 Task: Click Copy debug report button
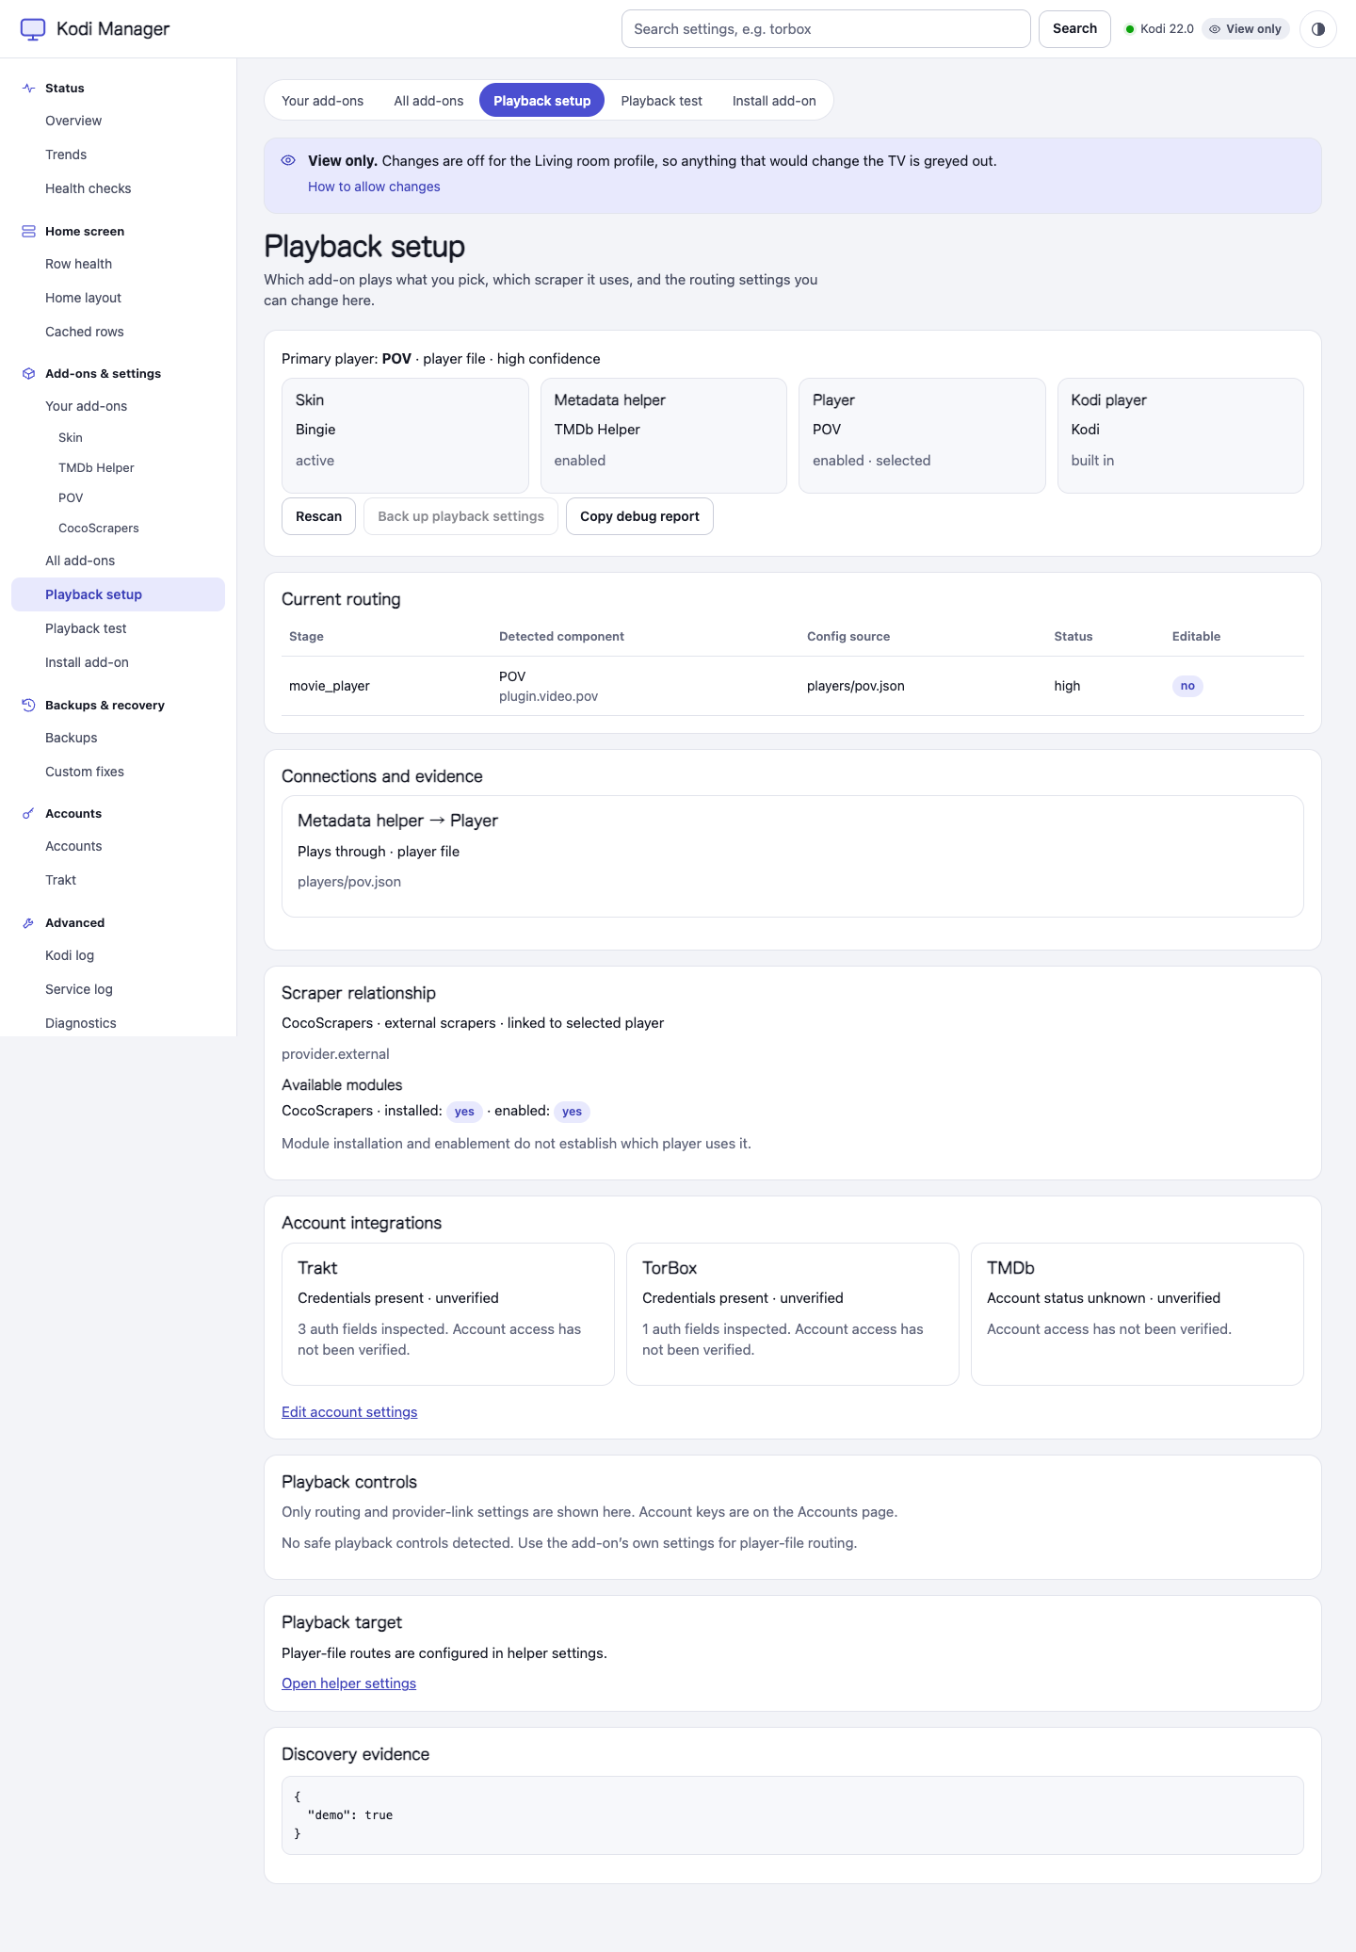pos(639,516)
